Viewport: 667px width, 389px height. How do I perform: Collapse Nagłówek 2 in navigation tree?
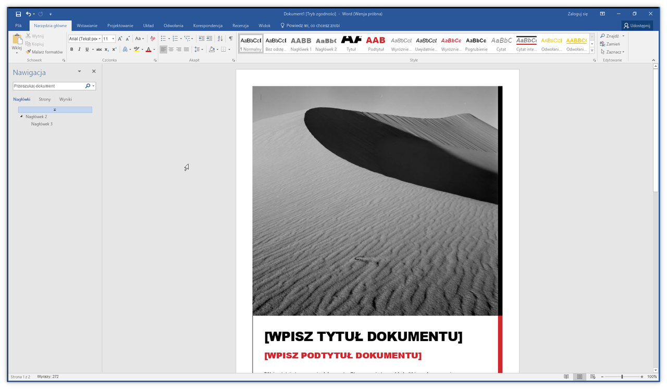(21, 117)
